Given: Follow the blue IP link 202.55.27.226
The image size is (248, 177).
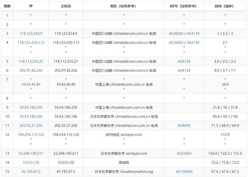Looking at the screenshot, I should 31,126.
